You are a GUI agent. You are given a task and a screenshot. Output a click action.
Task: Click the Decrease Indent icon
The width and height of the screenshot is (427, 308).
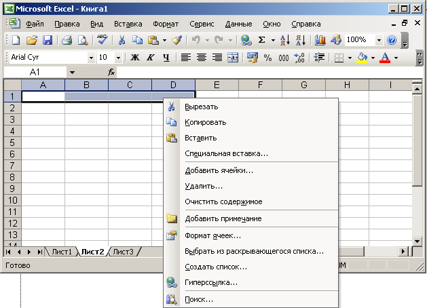pyautogui.click(x=319, y=58)
